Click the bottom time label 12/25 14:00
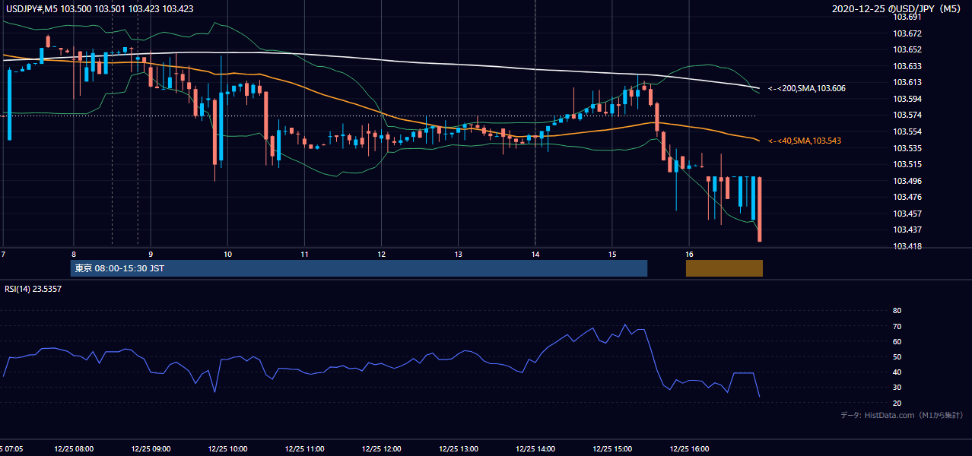The height and width of the screenshot is (456, 972). pyautogui.click(x=535, y=449)
